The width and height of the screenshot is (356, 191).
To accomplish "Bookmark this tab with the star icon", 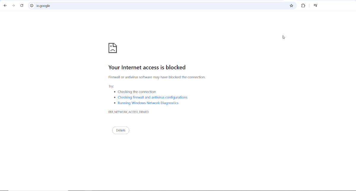I will [291, 6].
